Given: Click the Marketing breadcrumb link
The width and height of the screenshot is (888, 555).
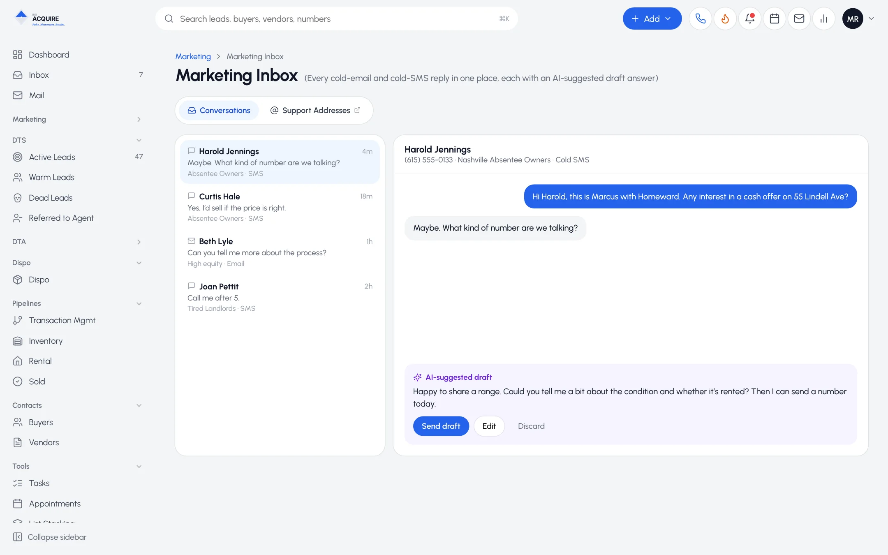Looking at the screenshot, I should click(x=193, y=56).
